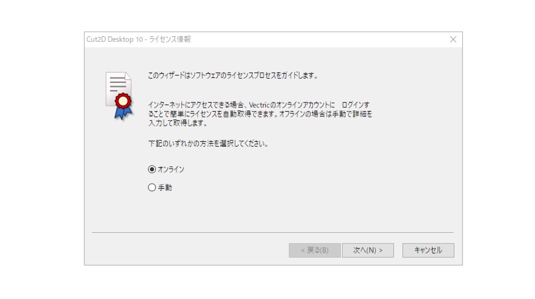Click the blue ribbon tails under the seal

pos(123,113)
